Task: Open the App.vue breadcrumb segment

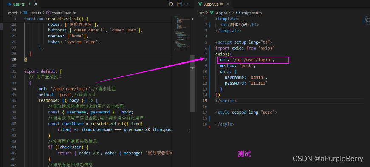Action: (x=223, y=13)
